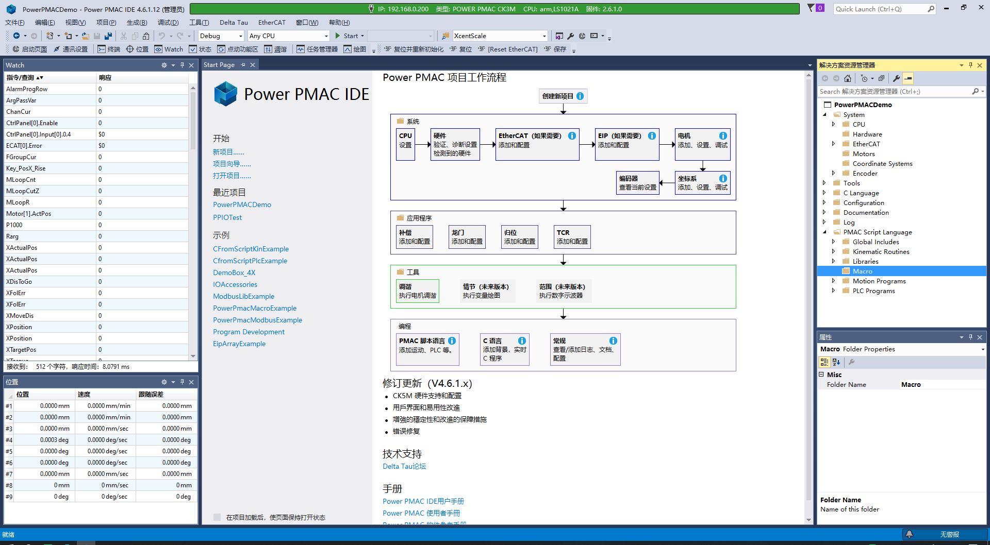
Task: Expand the Configuration tree node
Action: click(824, 202)
